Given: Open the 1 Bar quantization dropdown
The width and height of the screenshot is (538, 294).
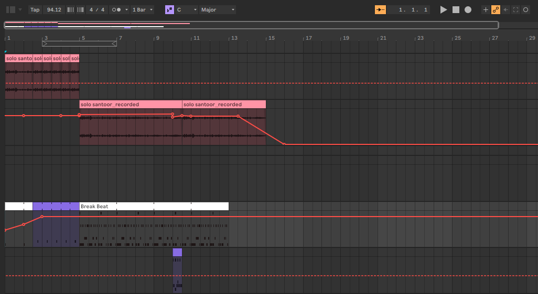Looking at the screenshot, I should point(143,9).
